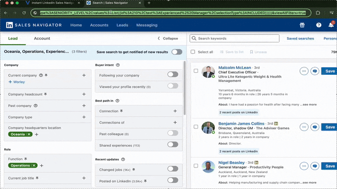337x189 pixels.
Task: Enable Changed jobs toggle
Action: (173, 169)
